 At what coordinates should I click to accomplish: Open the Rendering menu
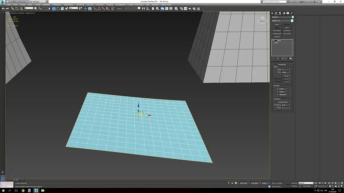[80, 5]
